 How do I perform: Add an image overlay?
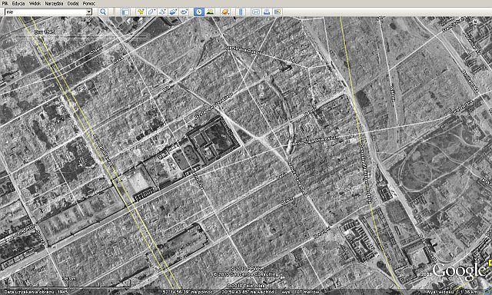point(173,12)
